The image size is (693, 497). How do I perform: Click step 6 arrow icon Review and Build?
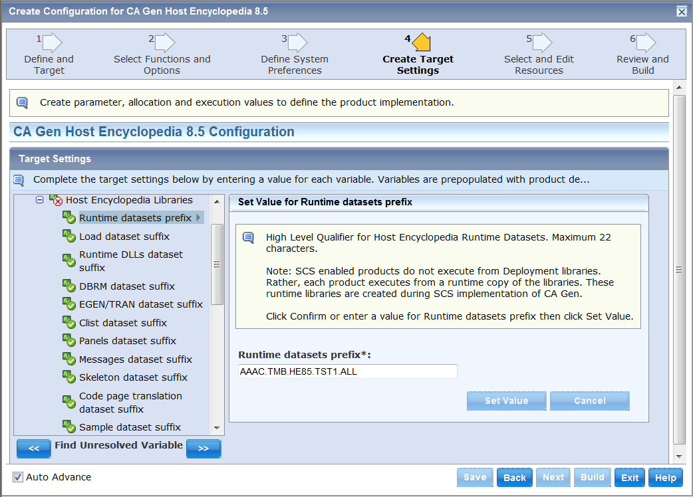[x=646, y=43]
